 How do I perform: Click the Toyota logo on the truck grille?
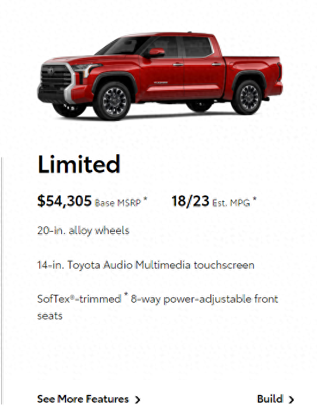[x=50, y=70]
